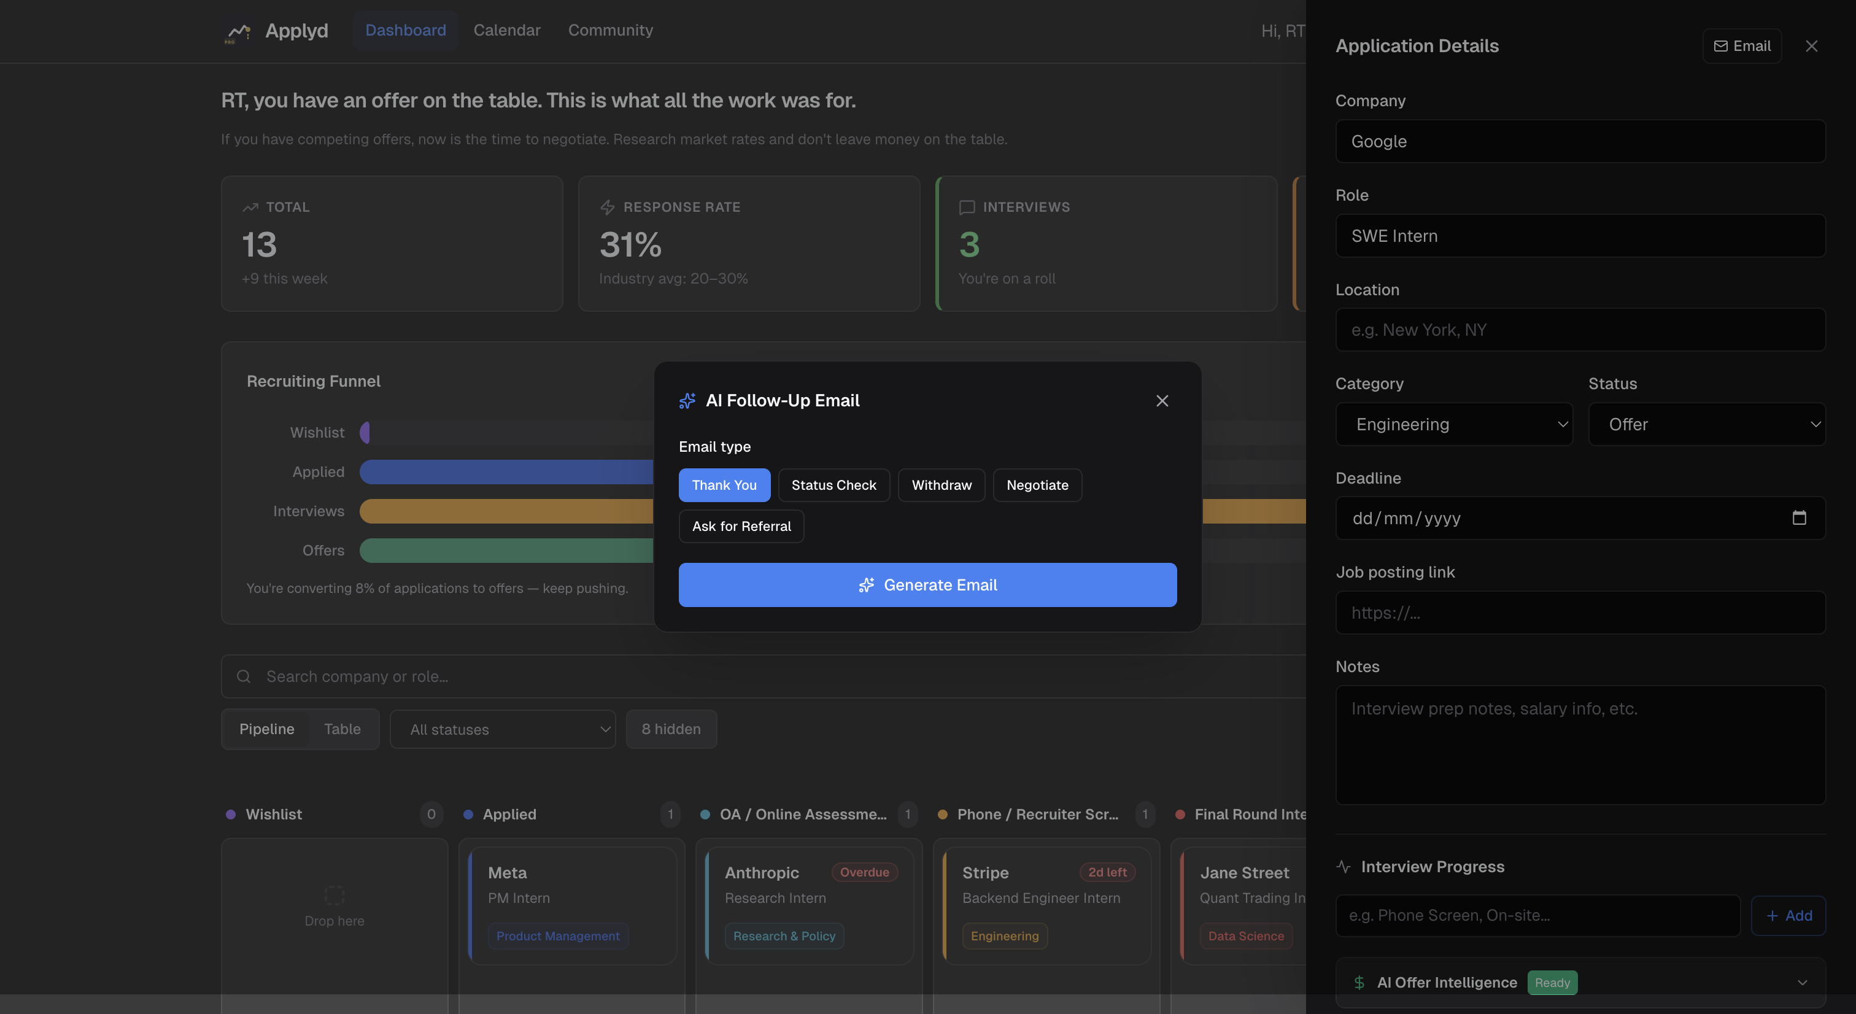Open the Deadline calendar picker icon

pyautogui.click(x=1798, y=517)
